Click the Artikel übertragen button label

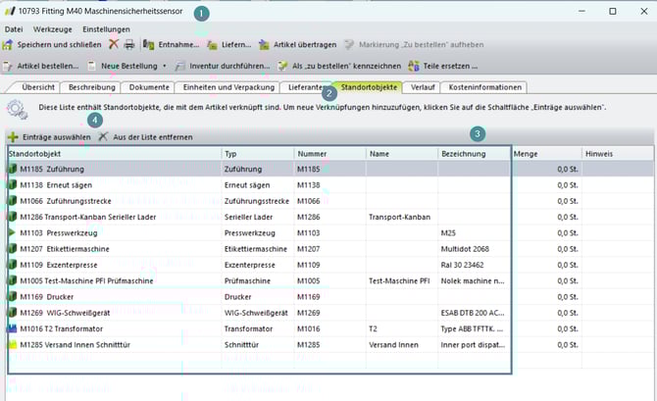point(305,44)
